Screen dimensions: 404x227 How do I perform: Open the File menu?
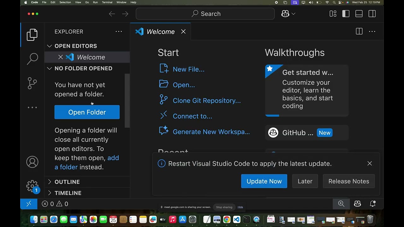(x=44, y=3)
